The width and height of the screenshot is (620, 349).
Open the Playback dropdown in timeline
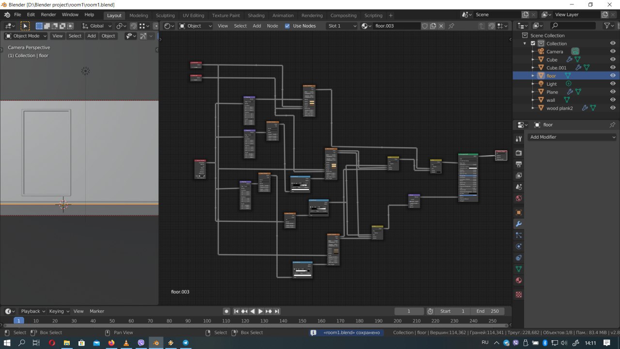[33, 311]
